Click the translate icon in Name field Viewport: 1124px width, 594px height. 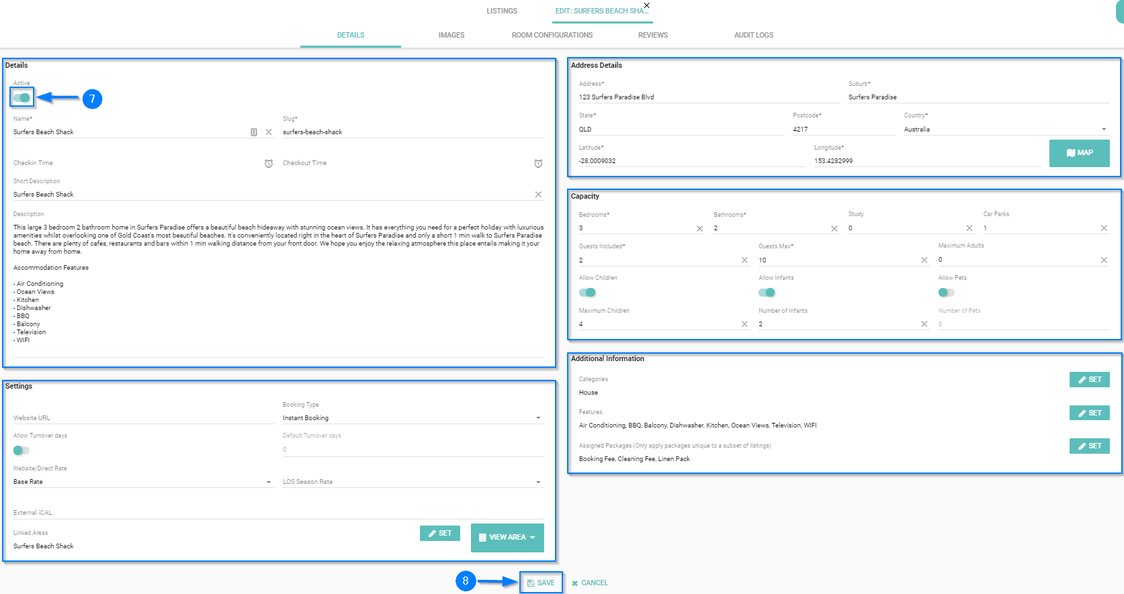254,132
